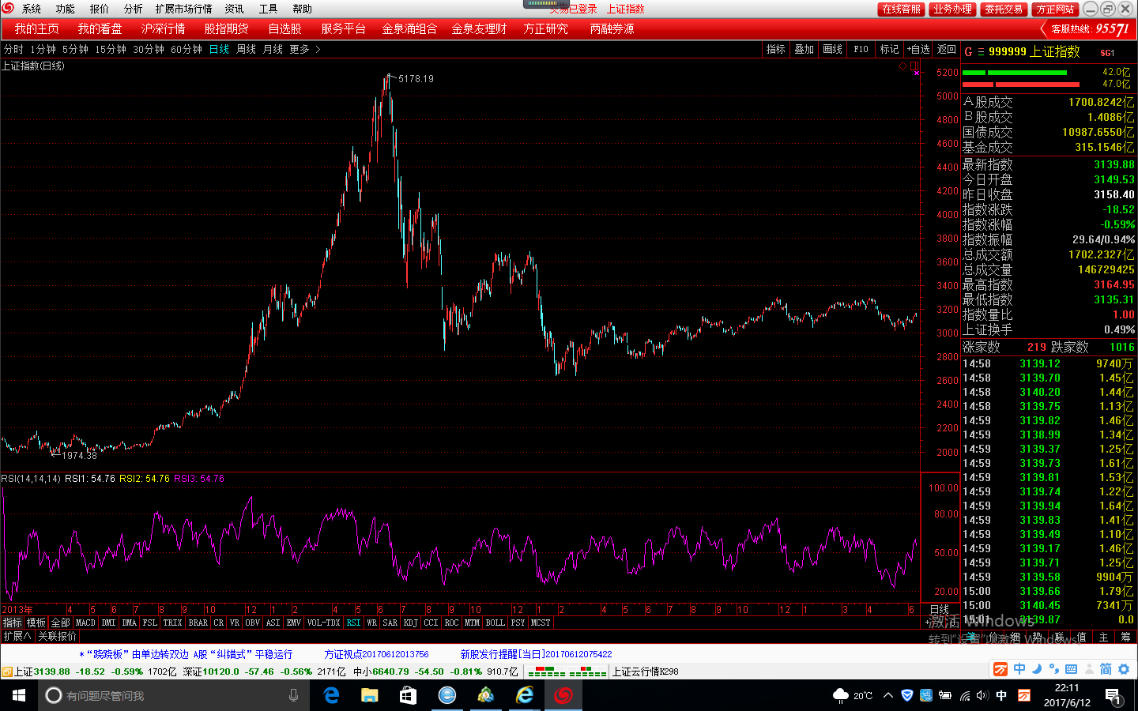Open the 功能 menu
Screen dimensions: 1138x711
66,9
